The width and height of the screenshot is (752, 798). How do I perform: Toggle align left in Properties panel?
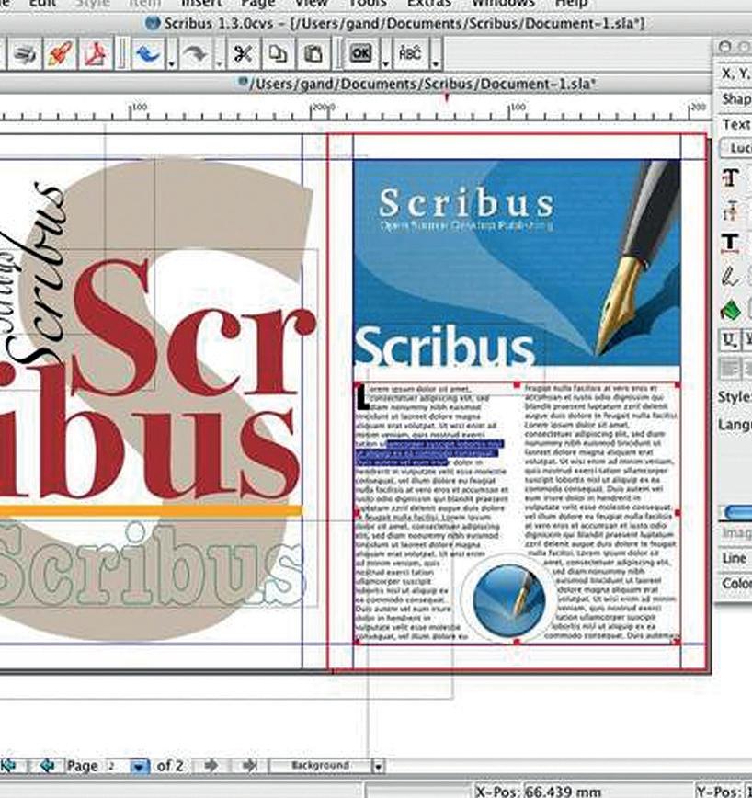coord(730,369)
